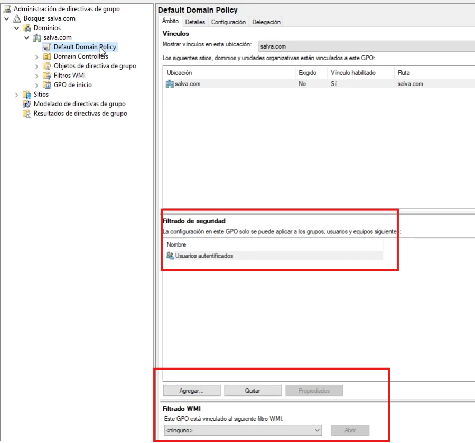The image size is (475, 443).
Task: Switch to the Delegación tab
Action: [266, 22]
